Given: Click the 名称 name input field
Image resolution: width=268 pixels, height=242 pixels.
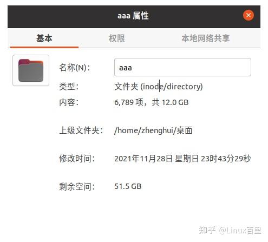Looking at the screenshot, I should click(182, 67).
